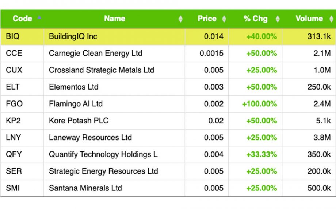Click the +40.00% change value
Screen dimensions: 336x209
(x=261, y=36)
